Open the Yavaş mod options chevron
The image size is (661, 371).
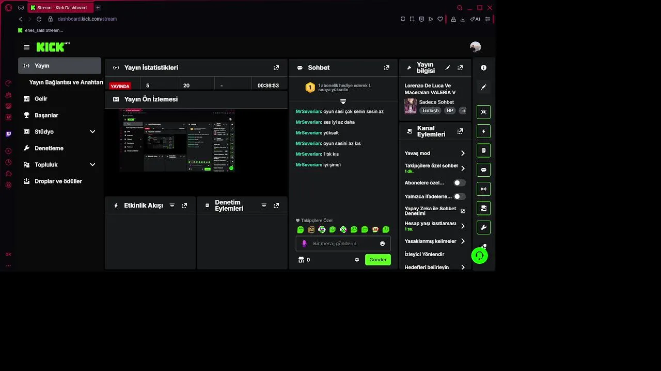[x=463, y=153]
